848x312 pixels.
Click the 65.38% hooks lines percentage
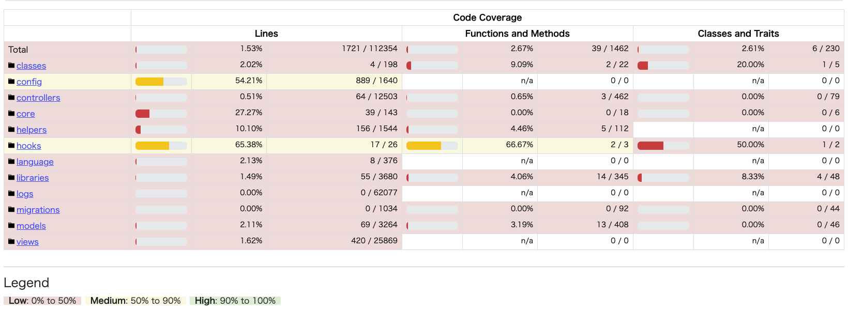click(249, 145)
